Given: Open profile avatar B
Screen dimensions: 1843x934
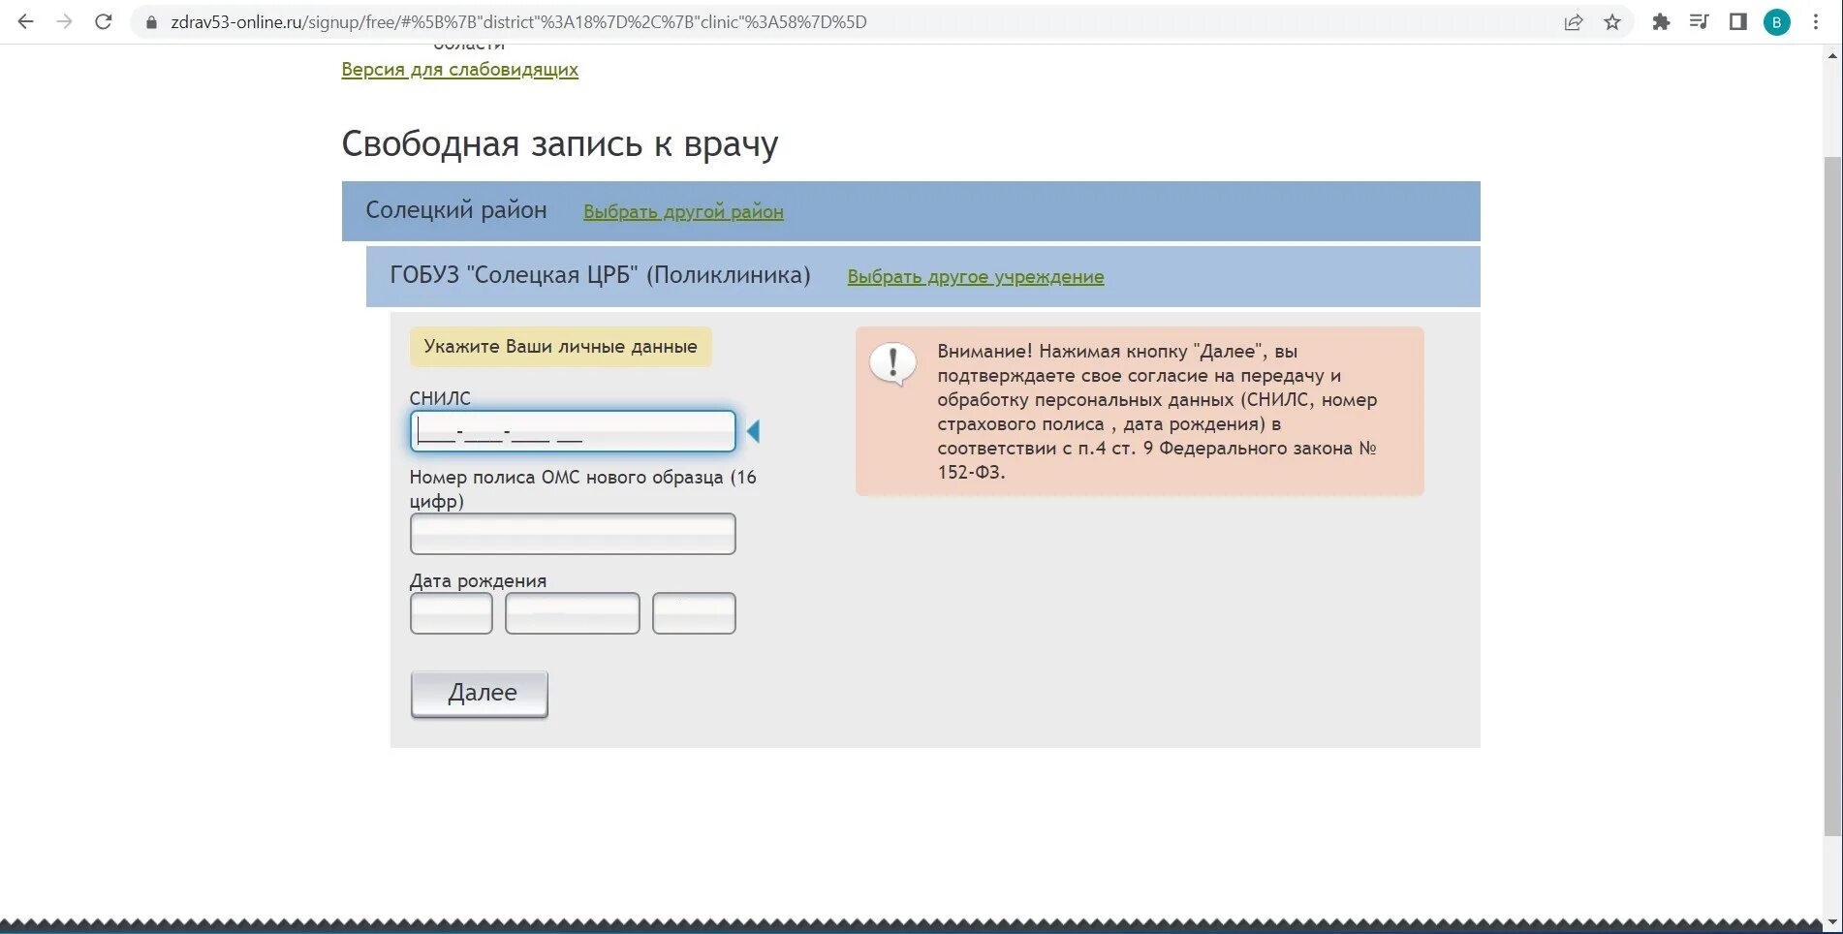Looking at the screenshot, I should point(1776,22).
